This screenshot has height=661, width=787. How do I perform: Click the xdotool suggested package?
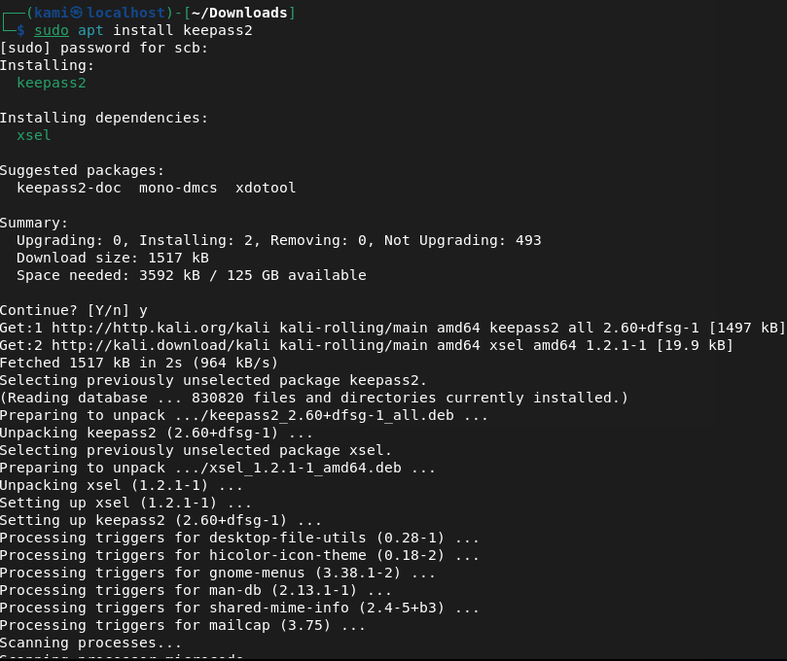[x=266, y=188]
